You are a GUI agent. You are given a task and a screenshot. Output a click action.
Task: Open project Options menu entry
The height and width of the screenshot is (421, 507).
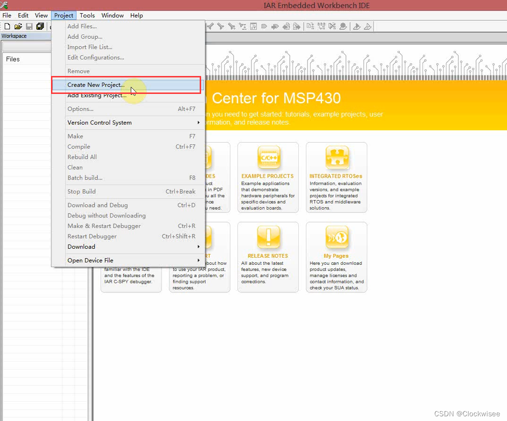(x=128, y=109)
